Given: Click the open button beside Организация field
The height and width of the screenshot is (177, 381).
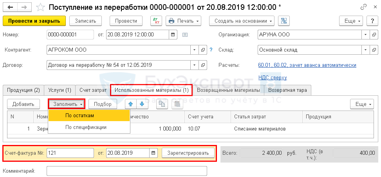Looking at the screenshot, I should [374, 35].
